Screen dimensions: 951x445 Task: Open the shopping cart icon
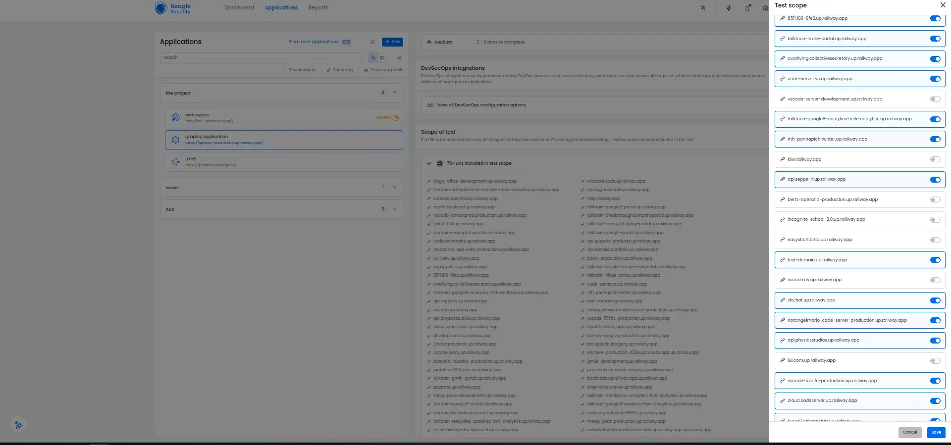[x=703, y=8]
